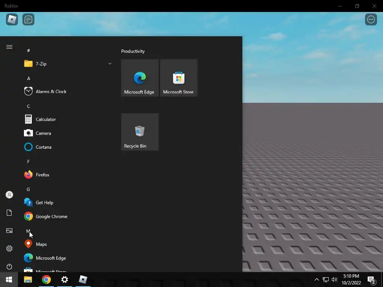
Task: Click the Microsoft Edge tile
Action: pyautogui.click(x=140, y=78)
